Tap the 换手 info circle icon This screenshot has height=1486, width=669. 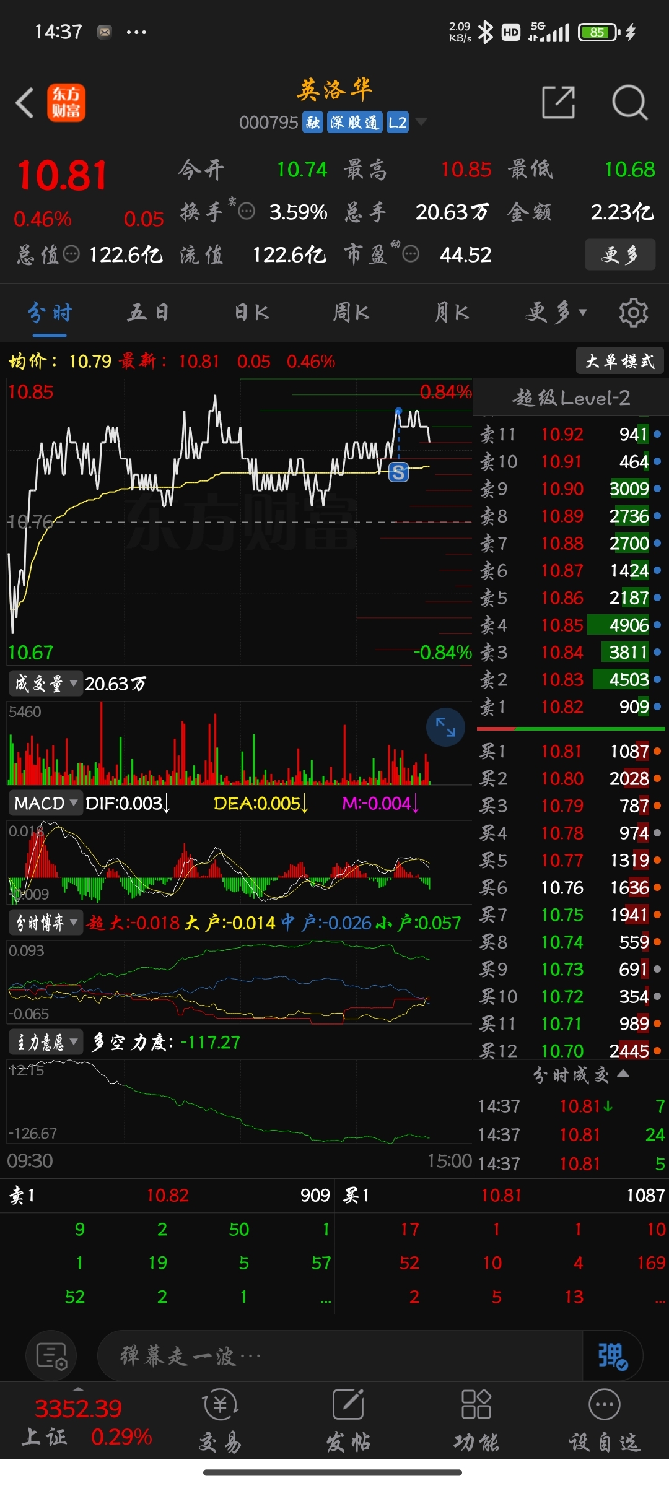click(247, 212)
